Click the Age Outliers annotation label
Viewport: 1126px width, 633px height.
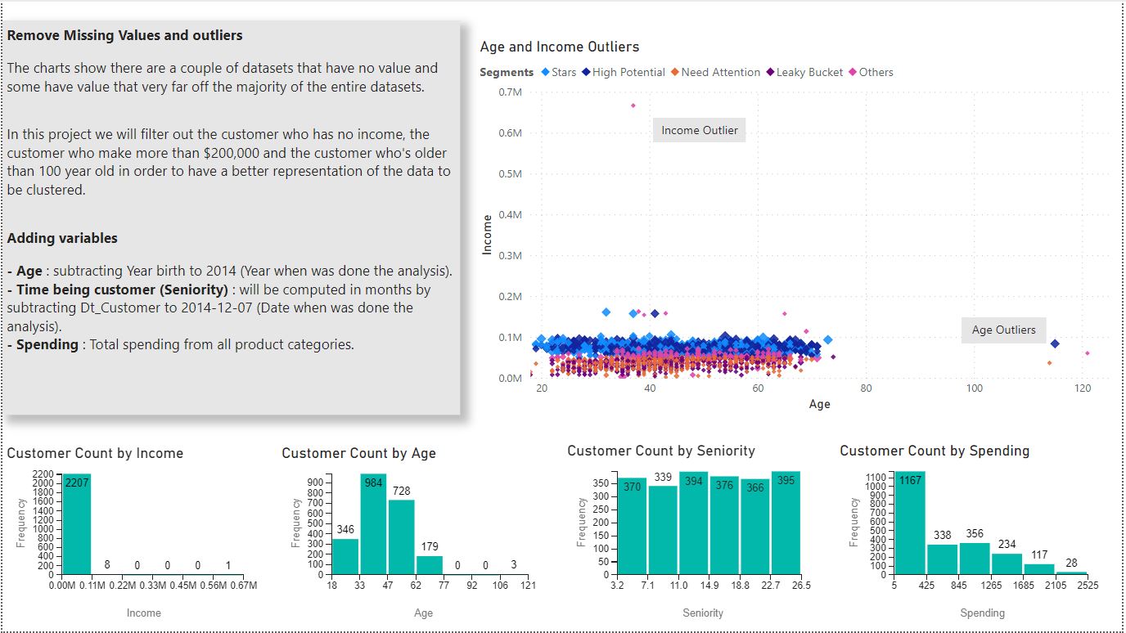[x=1003, y=330]
